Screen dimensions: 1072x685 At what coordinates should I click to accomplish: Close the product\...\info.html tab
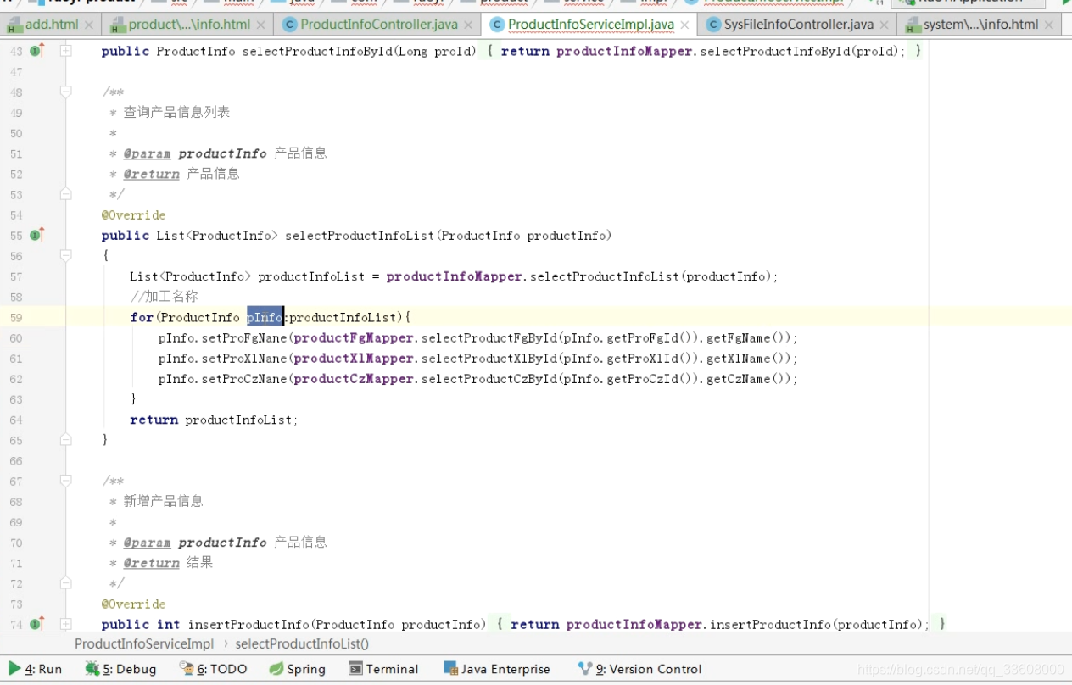(262, 25)
